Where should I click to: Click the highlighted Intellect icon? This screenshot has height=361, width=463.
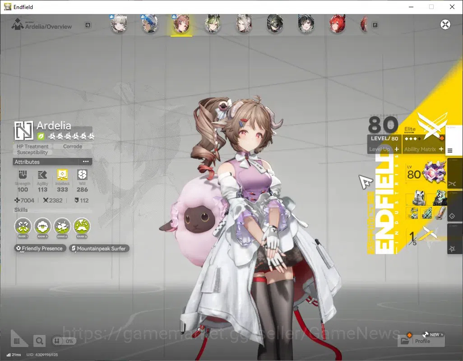pyautogui.click(x=62, y=175)
